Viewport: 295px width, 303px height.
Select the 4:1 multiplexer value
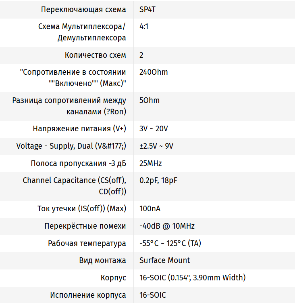(x=143, y=27)
